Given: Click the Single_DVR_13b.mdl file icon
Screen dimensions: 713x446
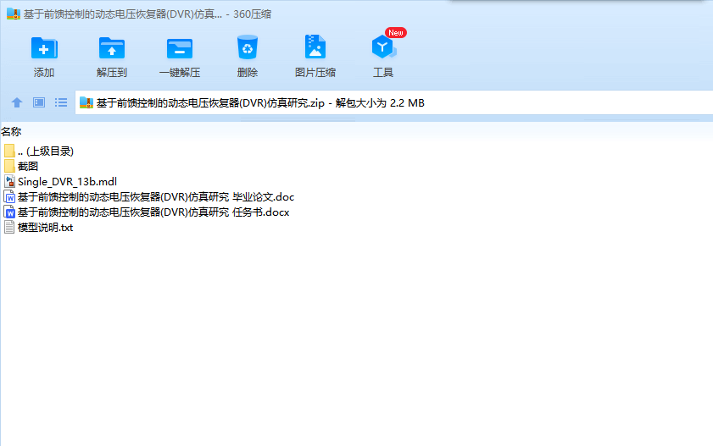Looking at the screenshot, I should click(9, 181).
